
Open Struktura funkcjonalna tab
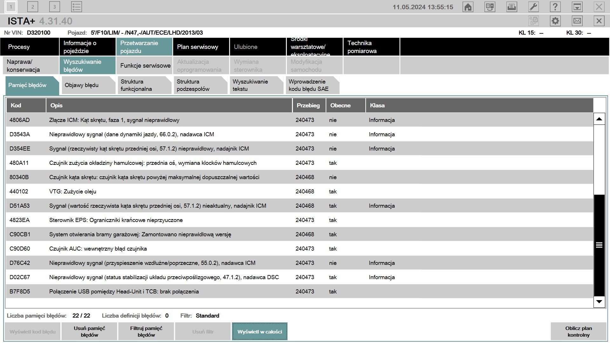[145, 85]
